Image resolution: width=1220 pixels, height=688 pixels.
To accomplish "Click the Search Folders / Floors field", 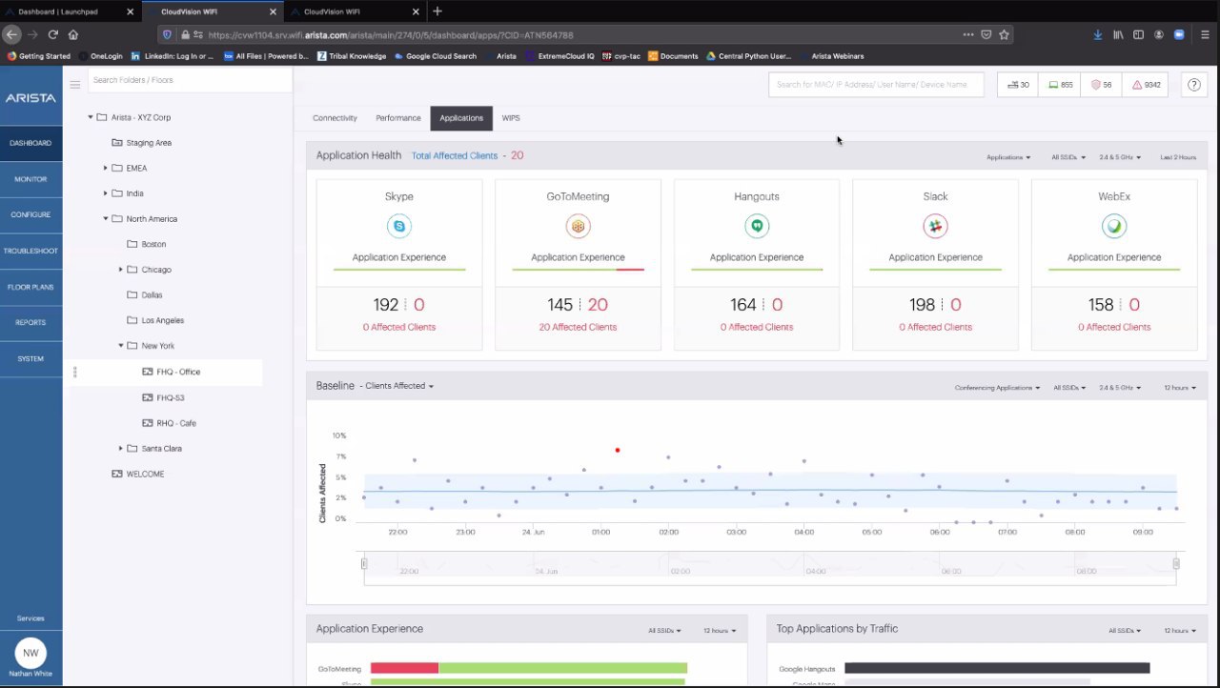I will click(190, 80).
